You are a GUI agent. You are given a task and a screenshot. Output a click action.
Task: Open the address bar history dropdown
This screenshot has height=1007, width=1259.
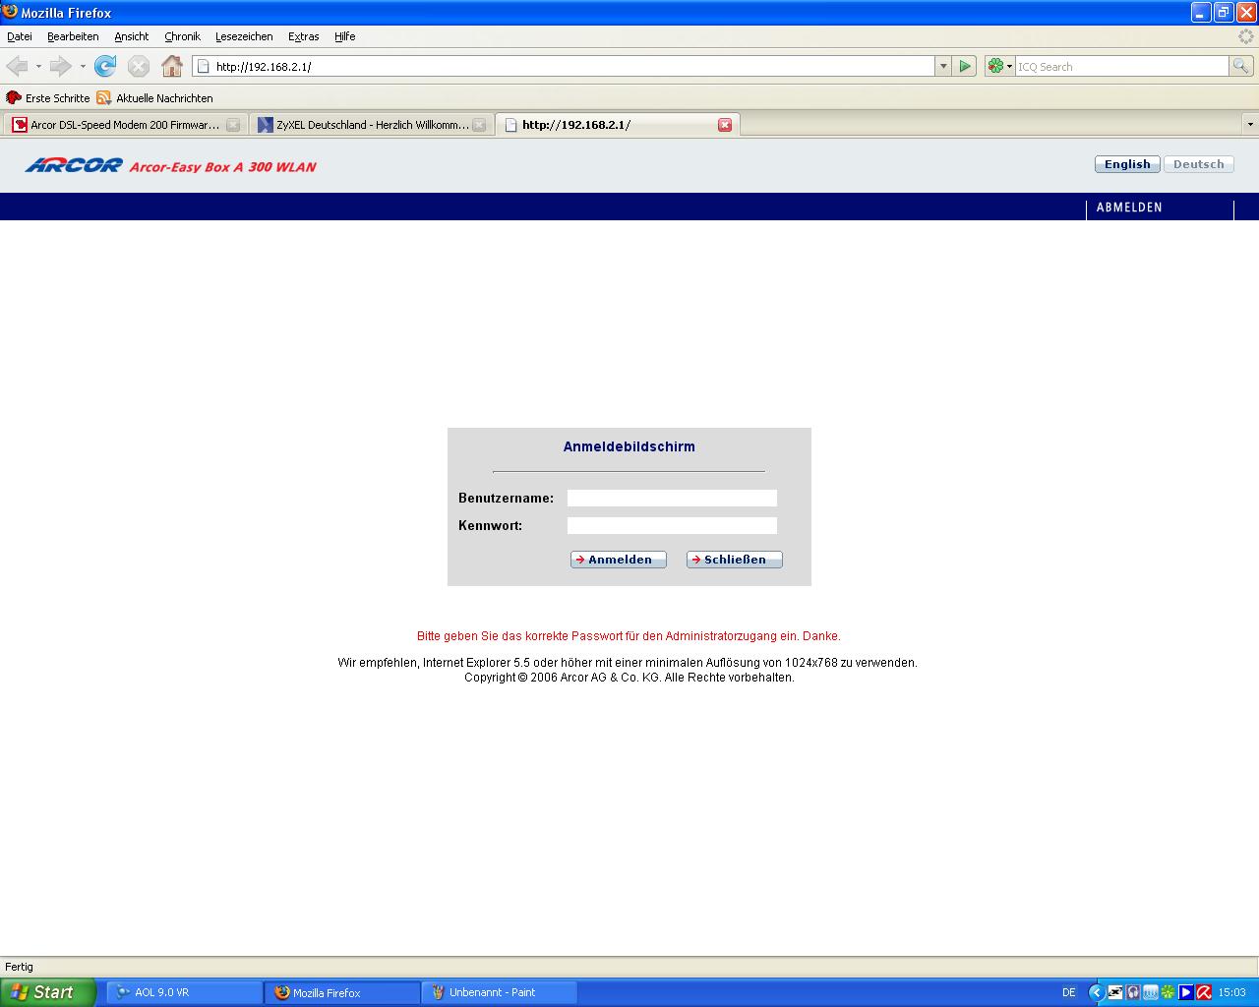(x=943, y=66)
